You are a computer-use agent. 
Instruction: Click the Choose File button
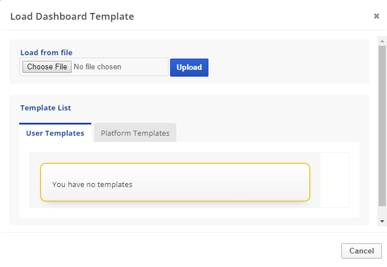point(47,67)
